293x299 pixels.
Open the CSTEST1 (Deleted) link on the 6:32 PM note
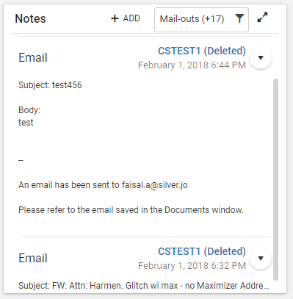202,251
